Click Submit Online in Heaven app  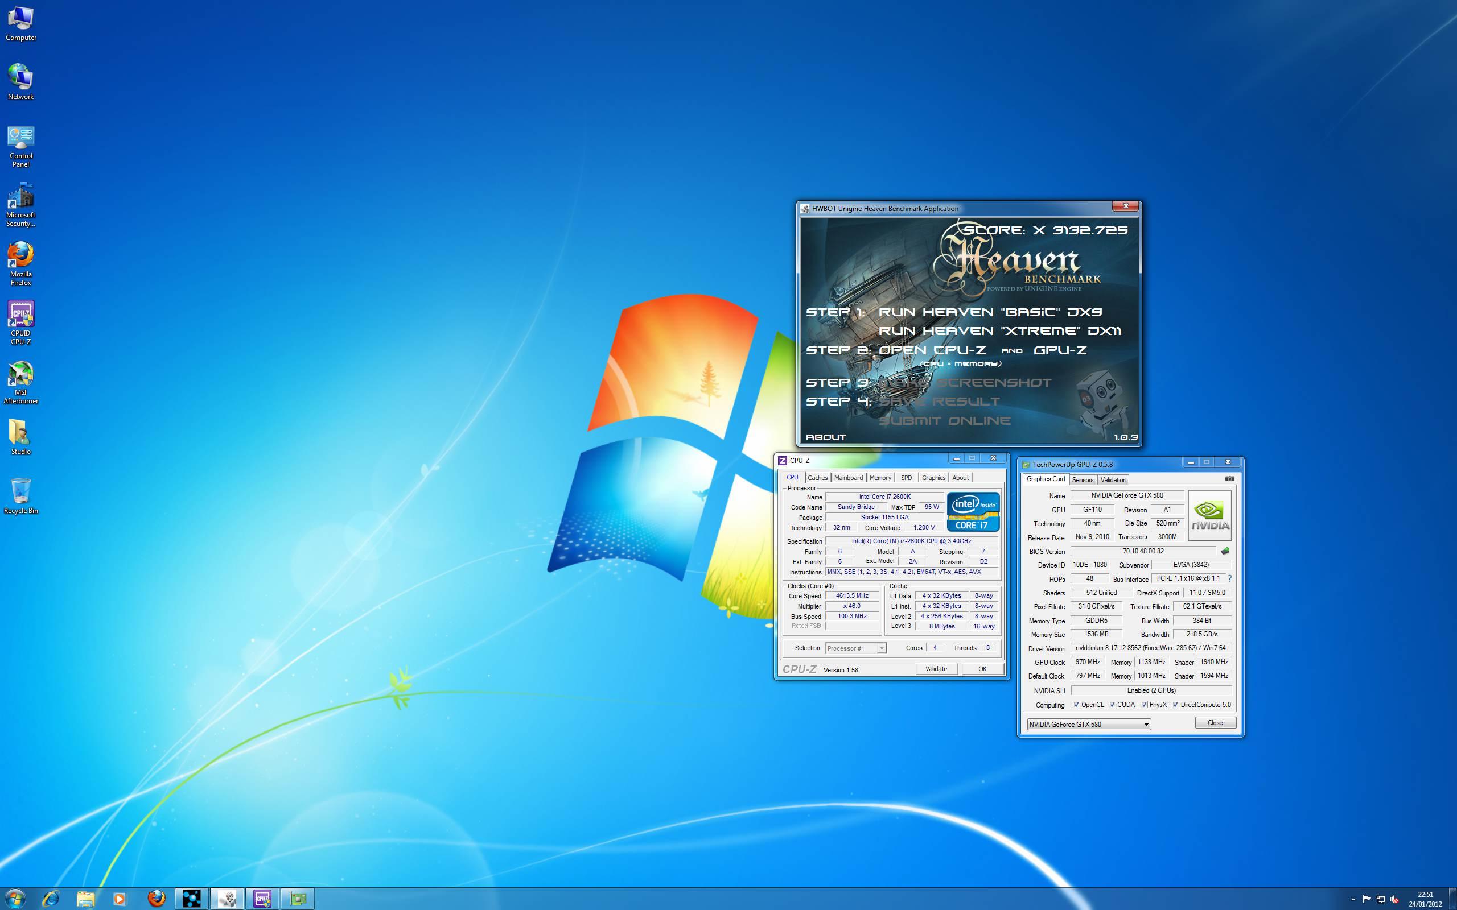pos(945,420)
